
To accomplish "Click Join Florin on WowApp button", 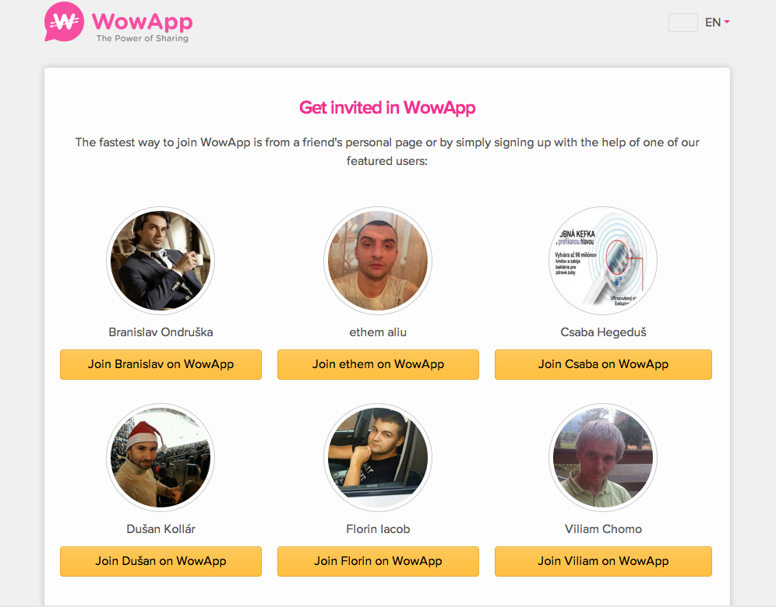I will 378,561.
